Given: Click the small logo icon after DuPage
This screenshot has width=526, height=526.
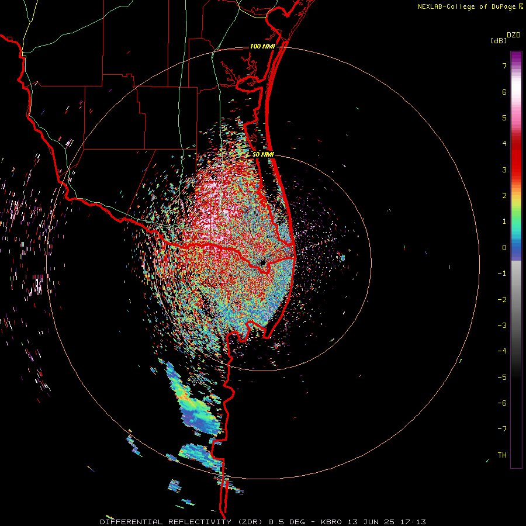Looking at the screenshot, I should pyautogui.click(x=521, y=6).
